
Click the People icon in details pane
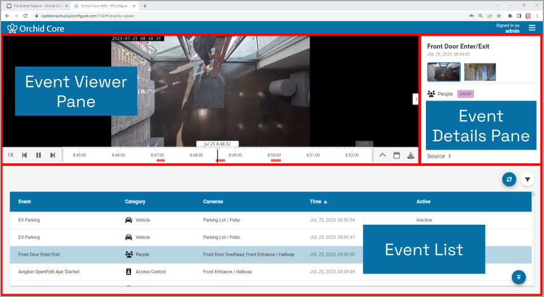point(431,94)
